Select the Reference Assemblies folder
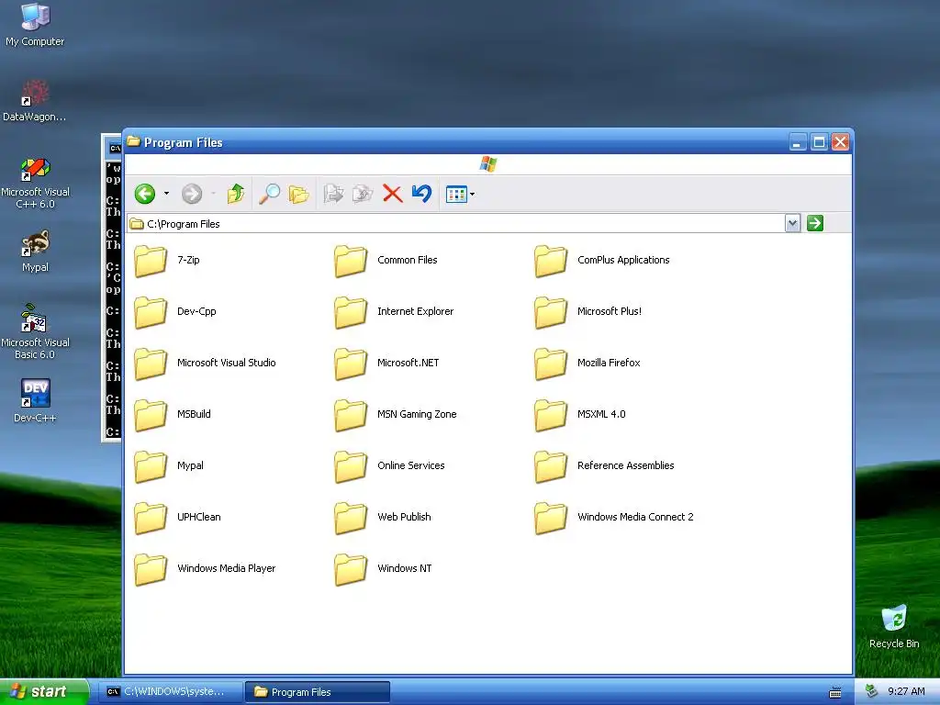The height and width of the screenshot is (705, 940). (x=604, y=466)
